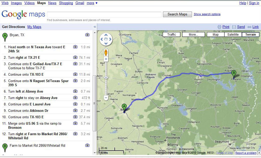This screenshot has height=158, width=261.
Task: Click camera icon for step 3 E Goliad Ave
Action: [75, 64]
